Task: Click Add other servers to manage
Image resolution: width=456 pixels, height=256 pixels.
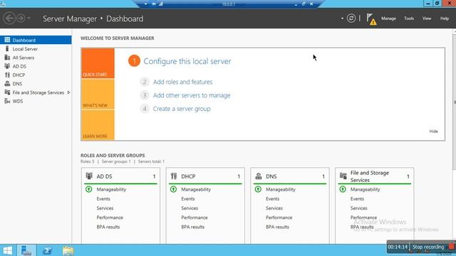Action: 192,95
